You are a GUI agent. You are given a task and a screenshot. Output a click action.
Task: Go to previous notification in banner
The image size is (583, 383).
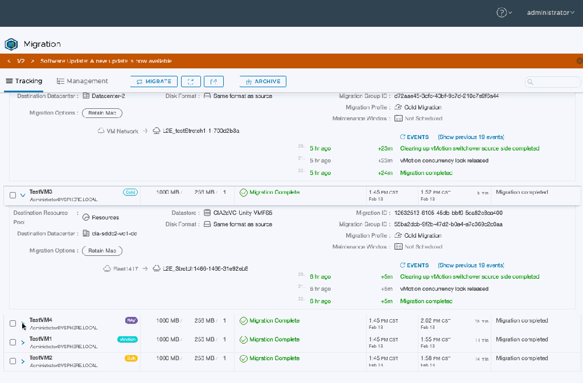[x=9, y=61]
